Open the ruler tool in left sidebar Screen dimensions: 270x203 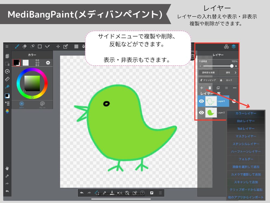7,79
